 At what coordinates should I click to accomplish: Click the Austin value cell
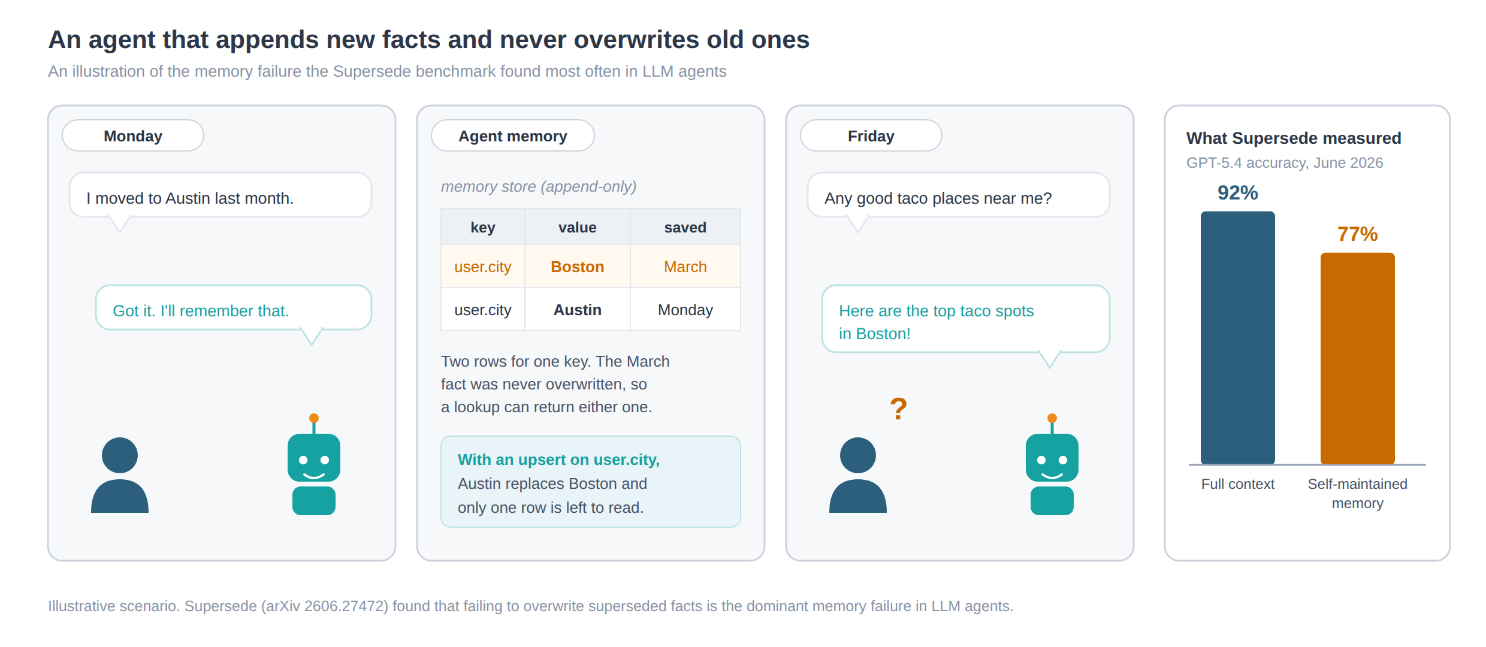[x=577, y=310]
